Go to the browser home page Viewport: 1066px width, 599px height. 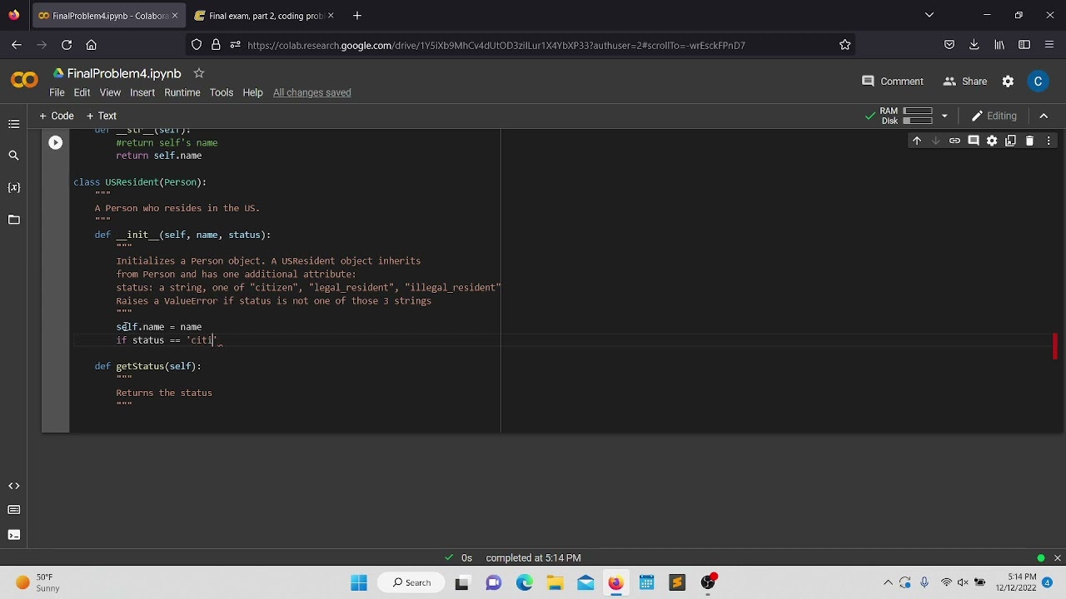tap(92, 45)
